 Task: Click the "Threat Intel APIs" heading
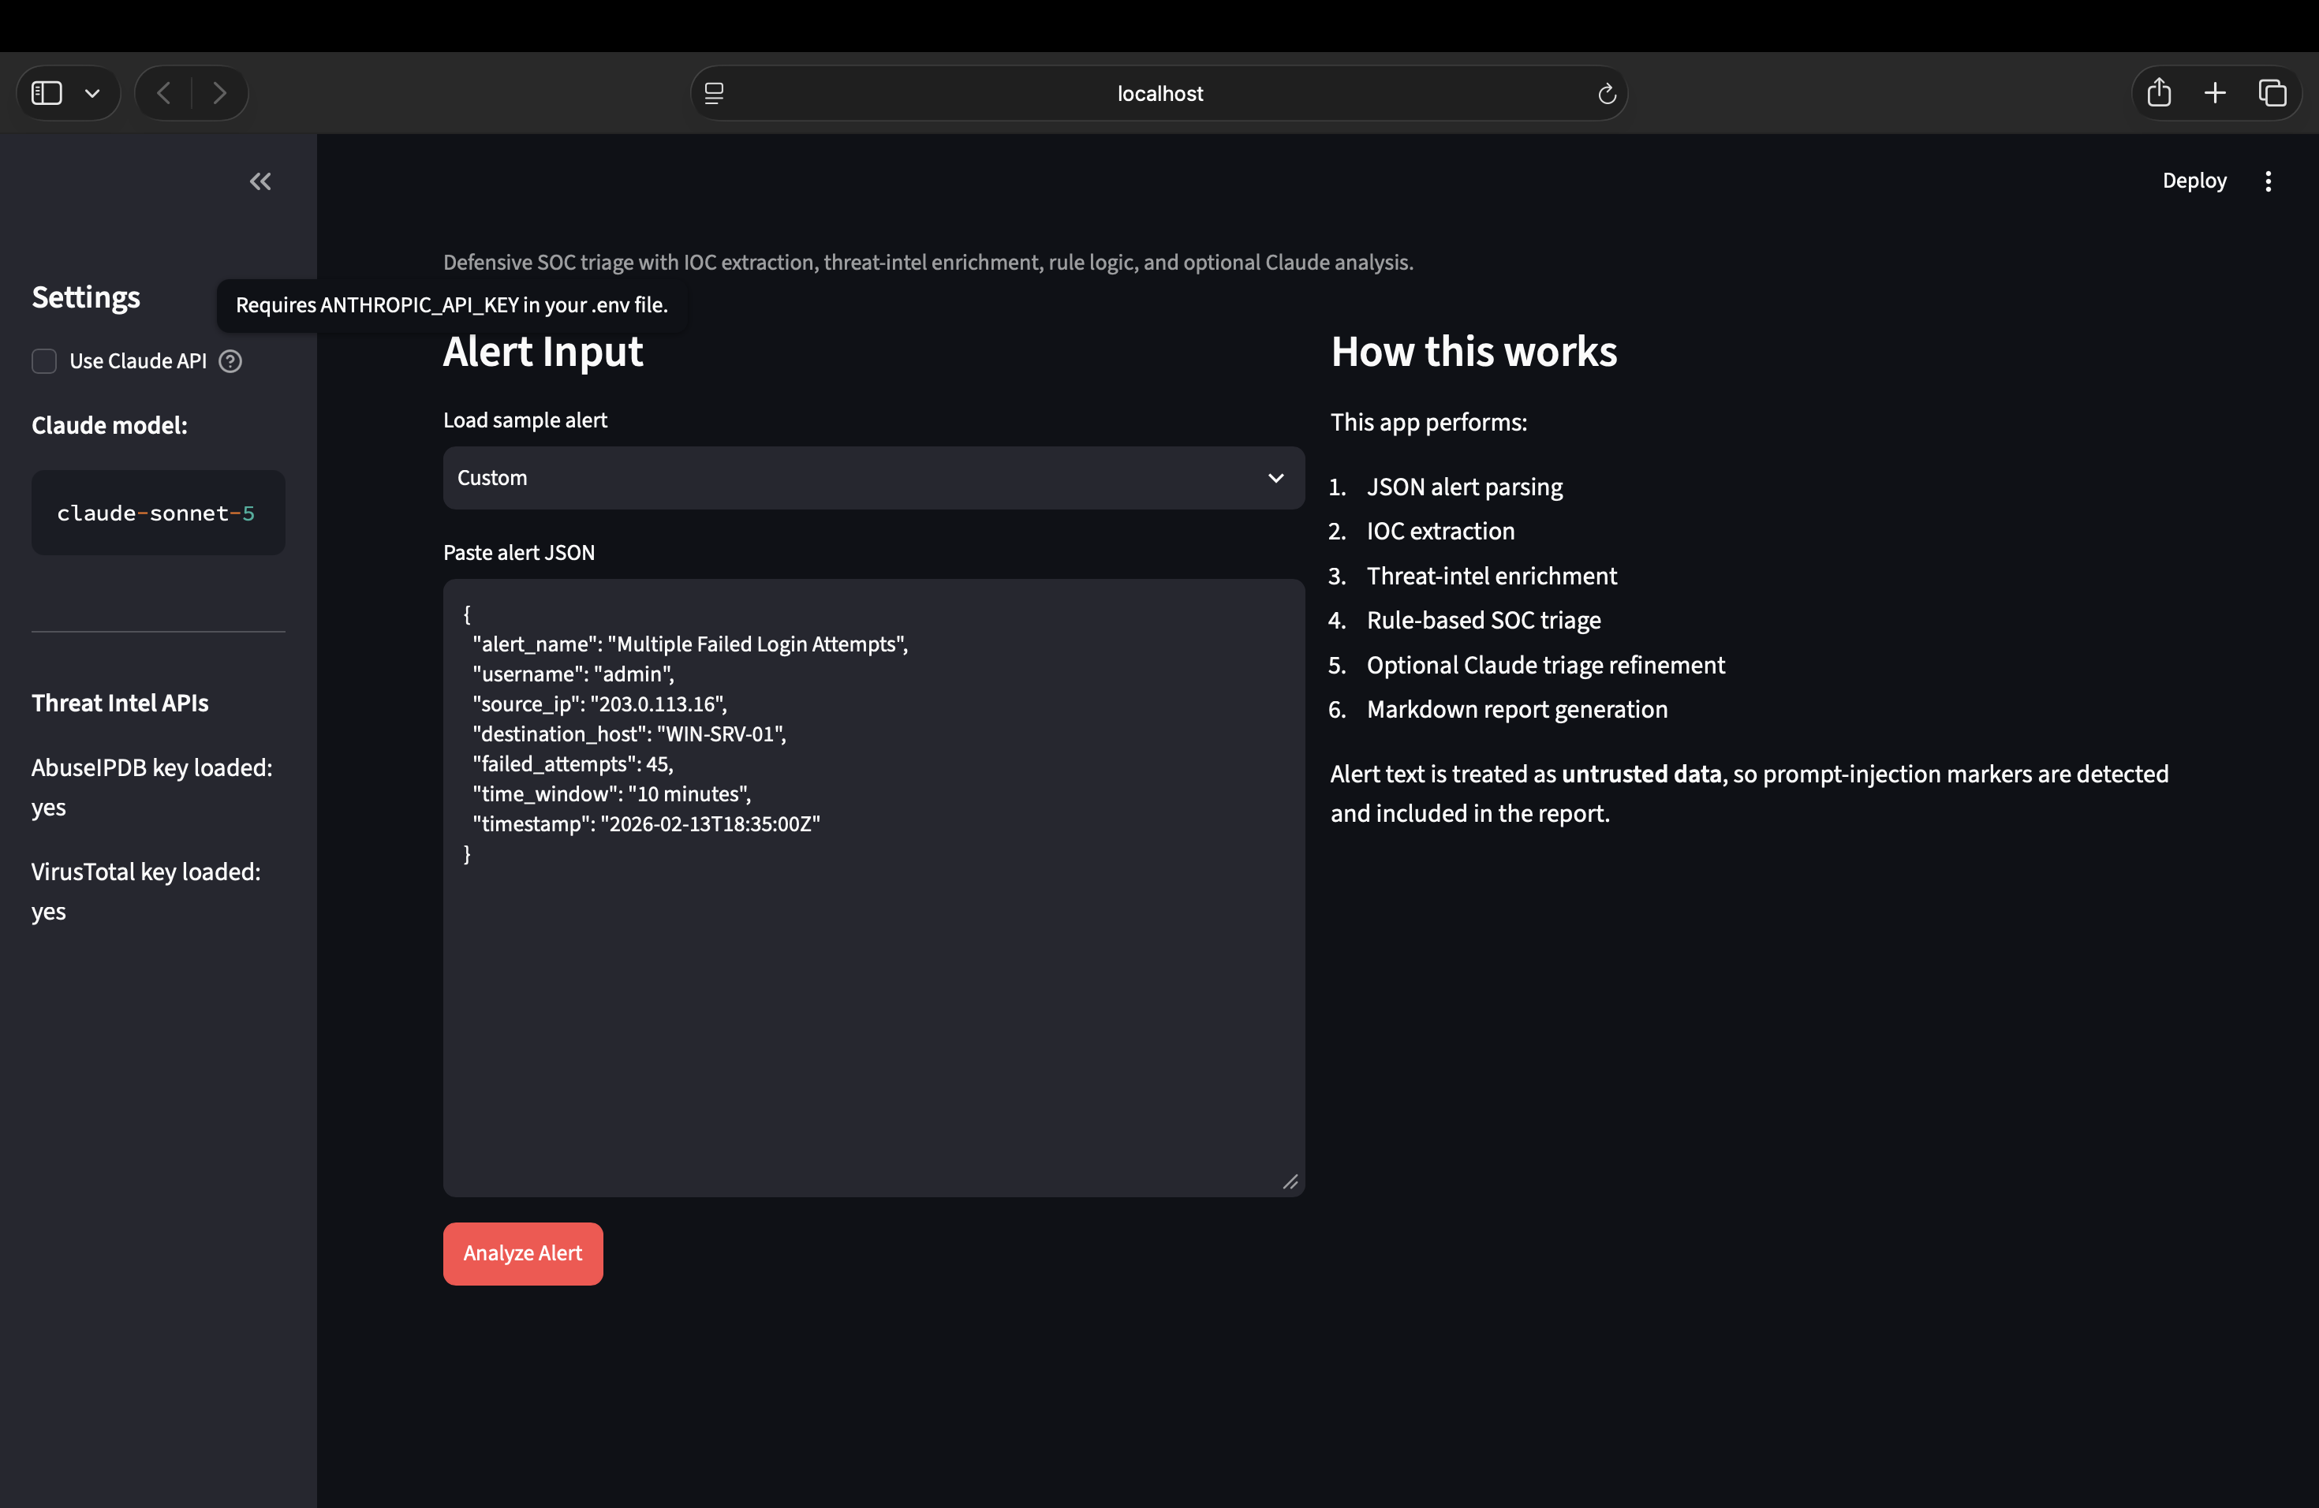(120, 704)
